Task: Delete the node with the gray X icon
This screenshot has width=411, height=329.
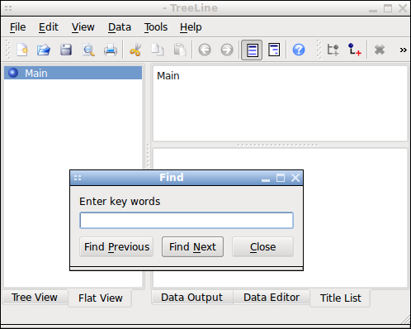Action: point(380,50)
